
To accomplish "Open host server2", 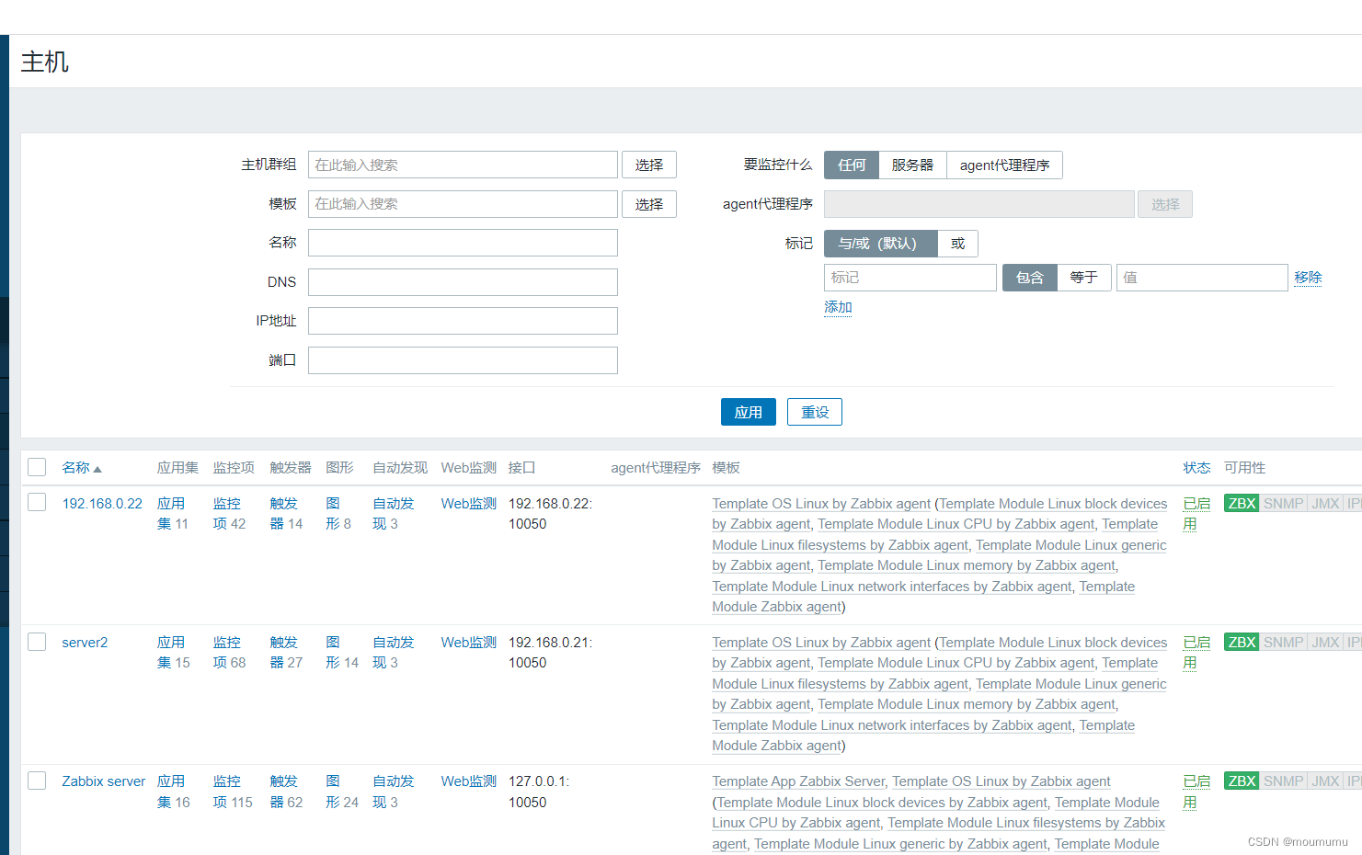I will 85,642.
